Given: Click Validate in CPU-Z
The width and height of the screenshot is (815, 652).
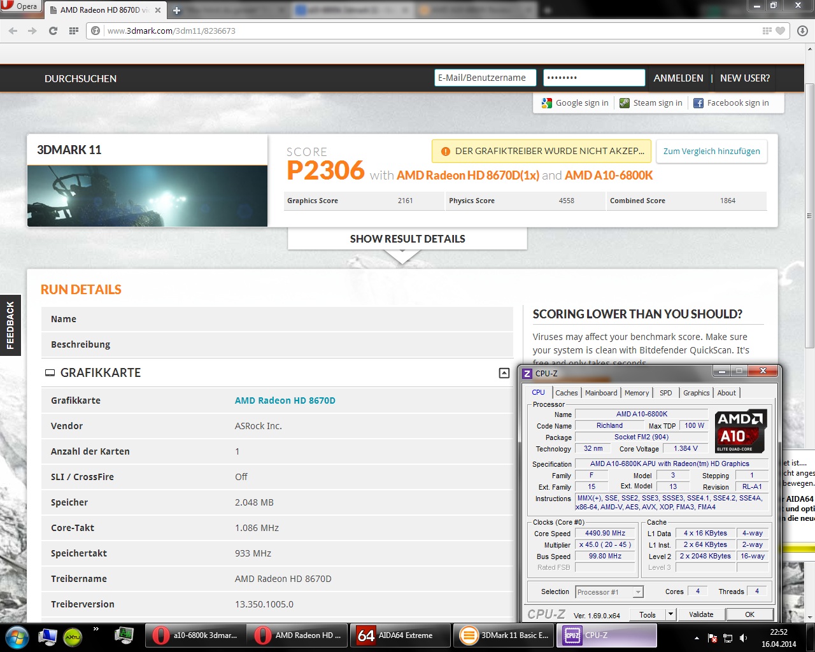Looking at the screenshot, I should tap(701, 614).
